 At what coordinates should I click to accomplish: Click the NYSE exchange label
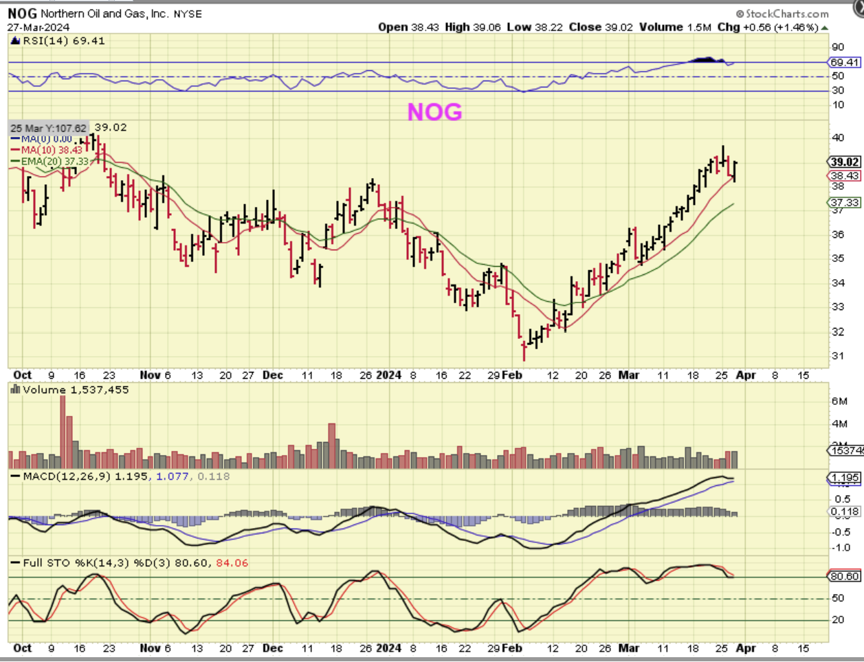pyautogui.click(x=187, y=14)
